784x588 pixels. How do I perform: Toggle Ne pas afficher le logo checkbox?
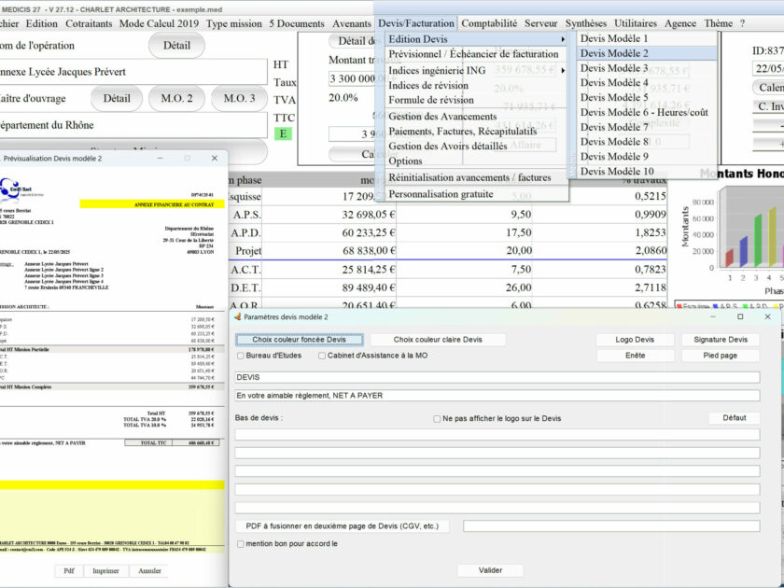pyautogui.click(x=437, y=419)
